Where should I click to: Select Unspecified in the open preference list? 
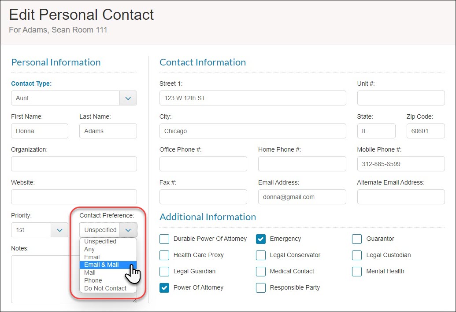click(108, 241)
